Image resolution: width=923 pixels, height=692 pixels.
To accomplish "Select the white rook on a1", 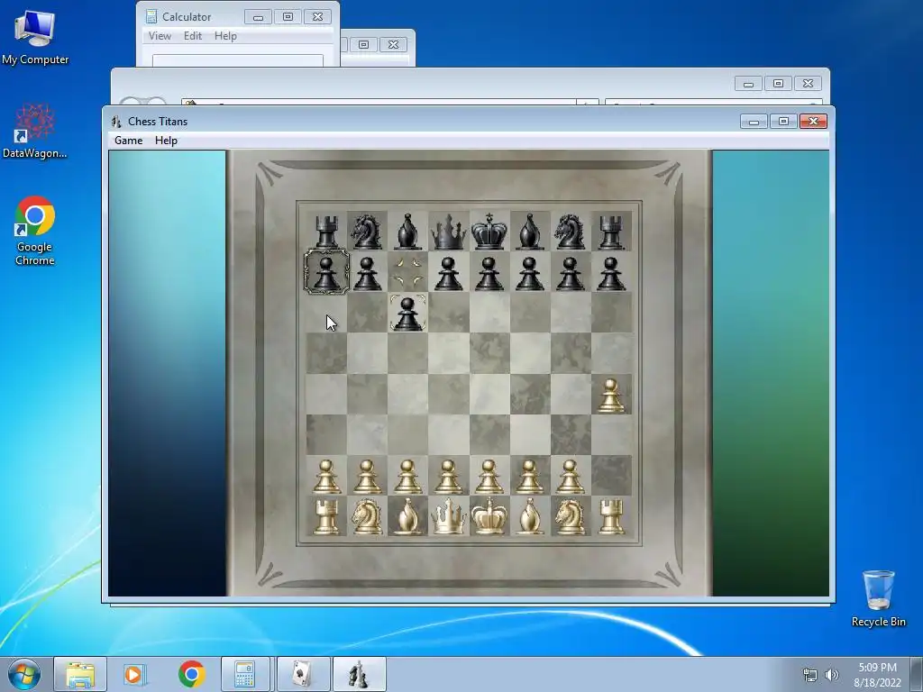I will click(x=326, y=517).
